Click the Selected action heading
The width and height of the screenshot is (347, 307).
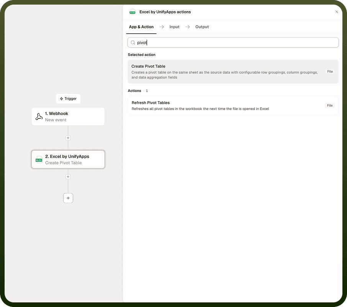point(142,55)
